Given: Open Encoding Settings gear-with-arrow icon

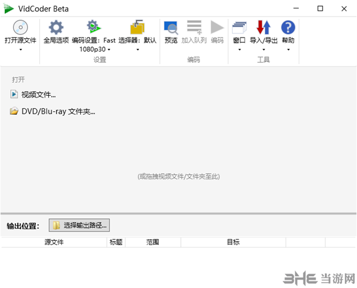Looking at the screenshot, I should tap(93, 27).
